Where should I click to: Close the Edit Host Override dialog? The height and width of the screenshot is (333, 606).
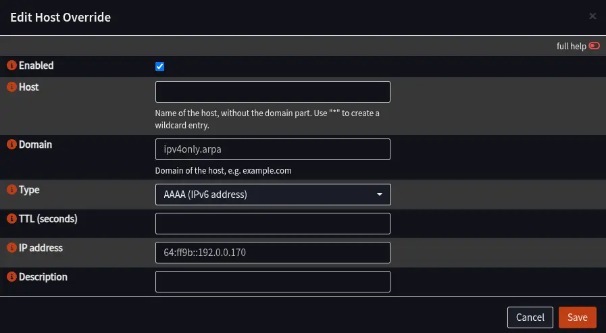tap(592, 16)
